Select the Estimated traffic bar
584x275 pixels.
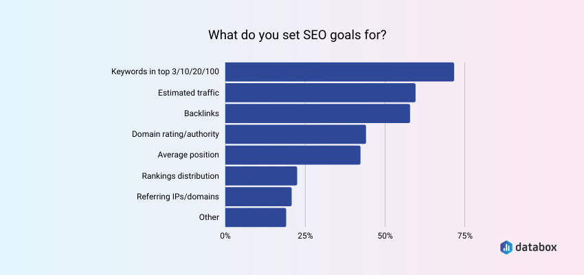pos(320,93)
